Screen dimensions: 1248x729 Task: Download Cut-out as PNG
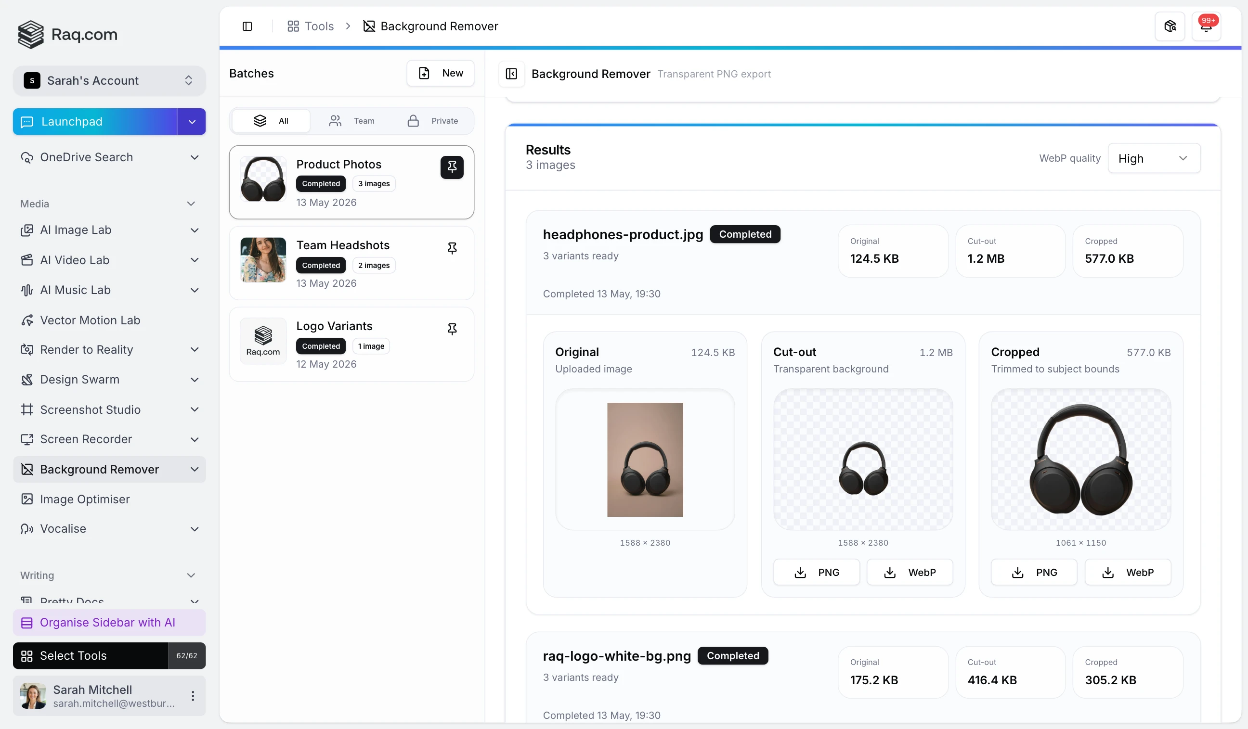click(816, 573)
